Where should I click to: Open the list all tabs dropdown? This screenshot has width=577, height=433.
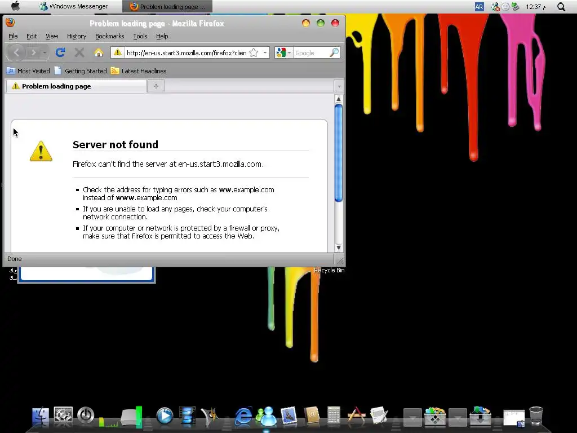[339, 86]
